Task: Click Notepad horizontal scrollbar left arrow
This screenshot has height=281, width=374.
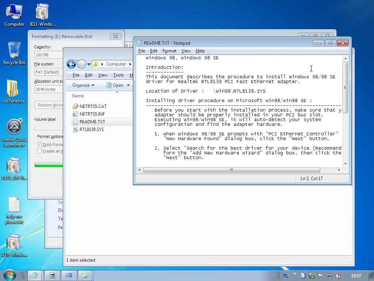Action: click(x=140, y=170)
